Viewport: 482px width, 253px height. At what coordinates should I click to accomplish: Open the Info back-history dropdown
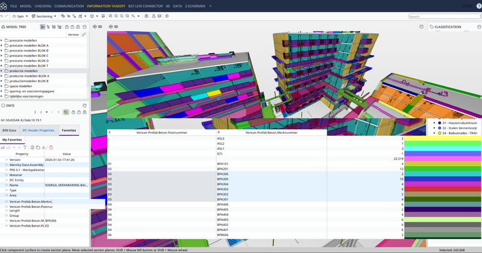click(x=47, y=112)
